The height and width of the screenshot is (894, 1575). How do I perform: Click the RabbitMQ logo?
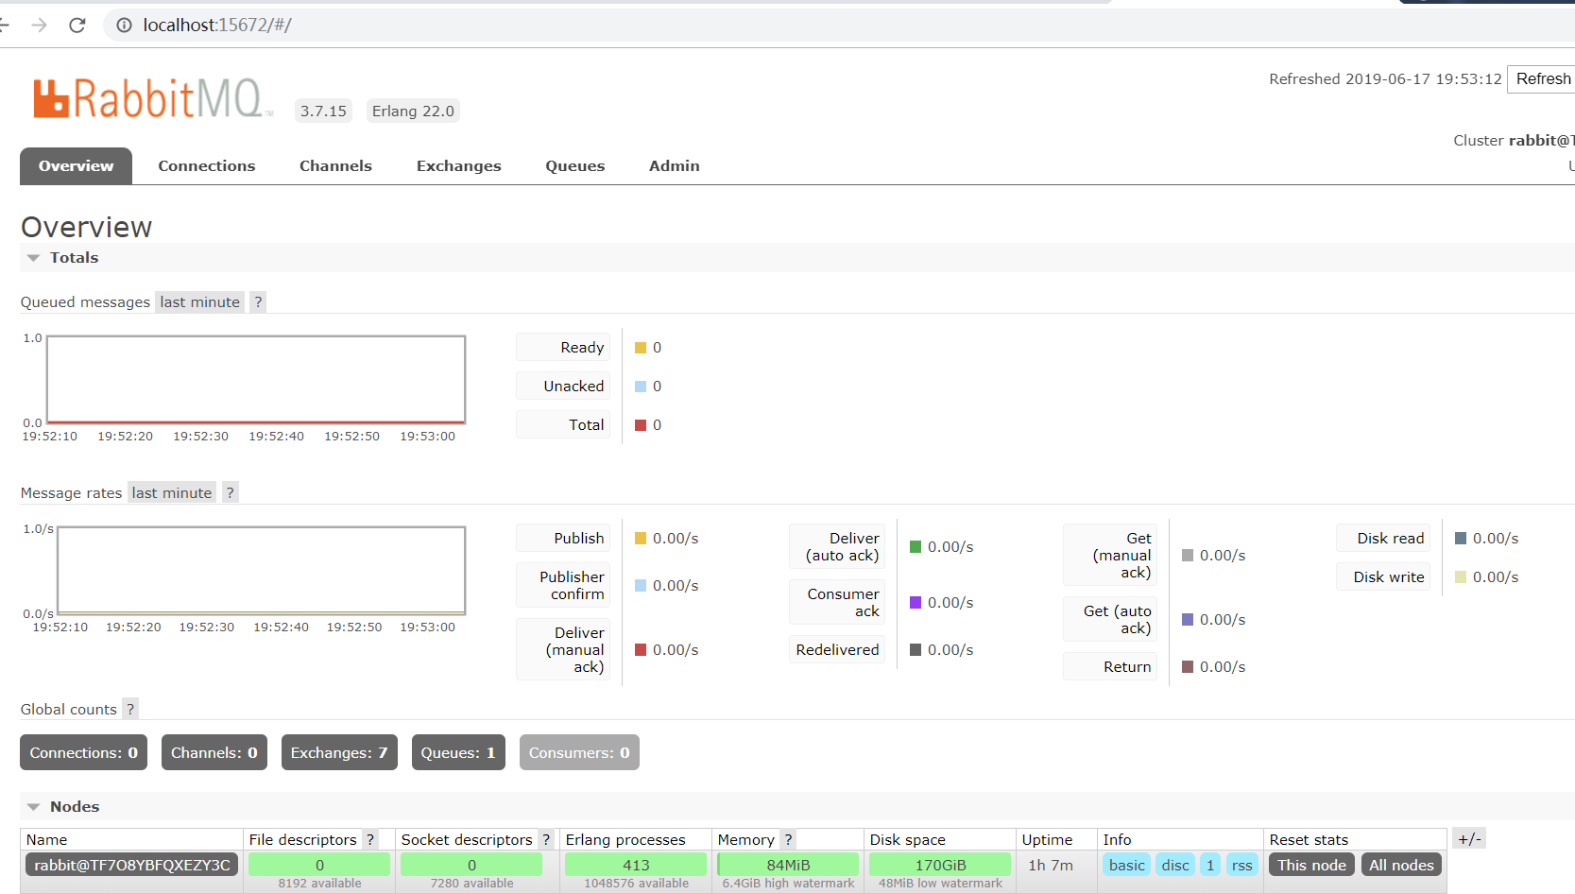tap(153, 98)
